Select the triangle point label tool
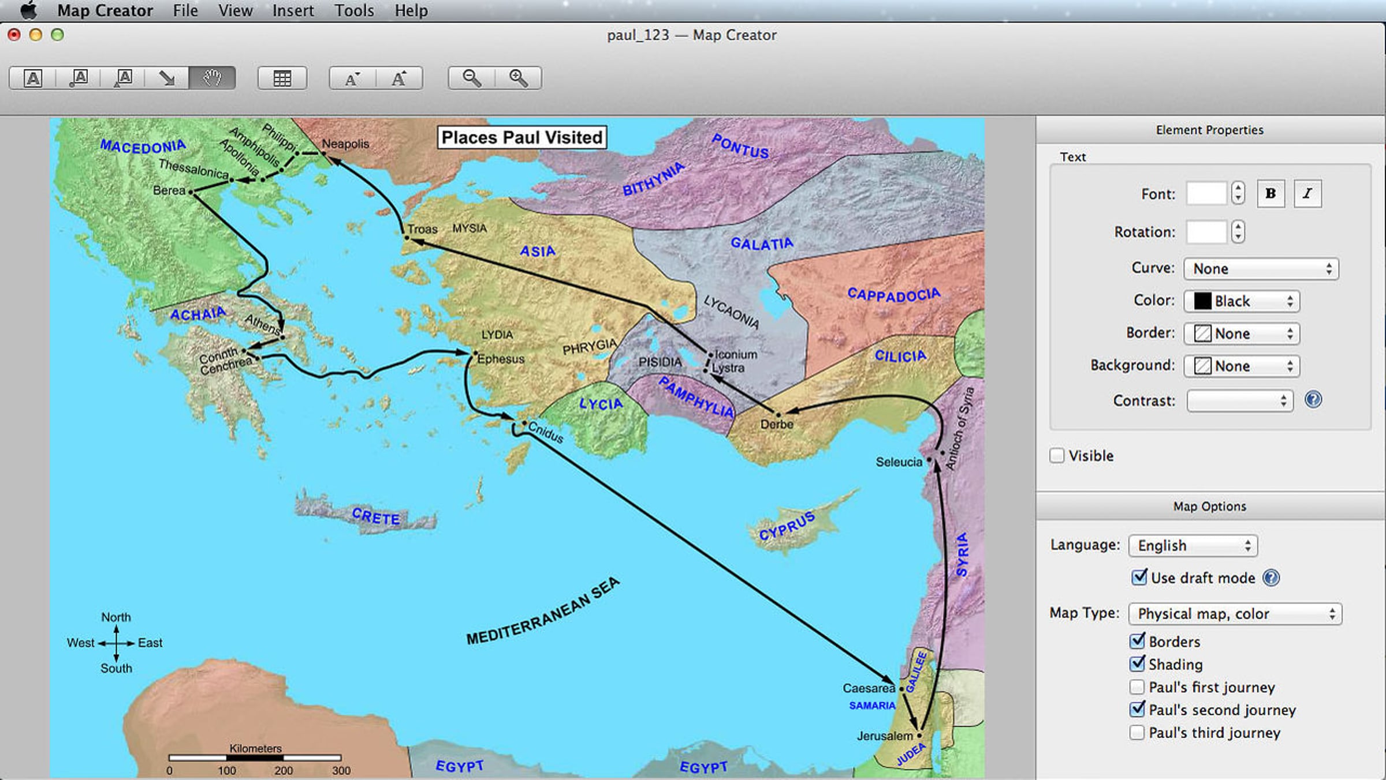Screen dimensions: 1386x780 (124, 78)
